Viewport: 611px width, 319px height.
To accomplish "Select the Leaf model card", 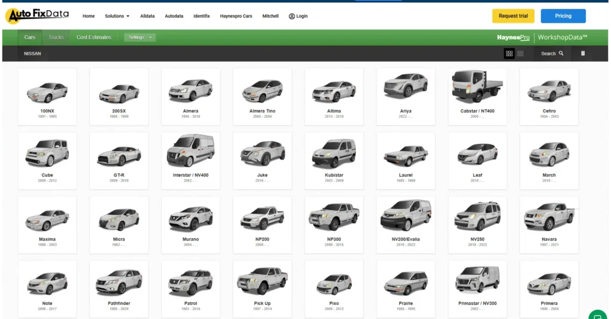I will point(477,161).
